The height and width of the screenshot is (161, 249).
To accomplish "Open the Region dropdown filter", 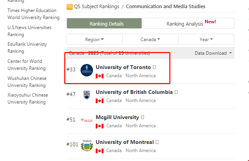I will (95, 39).
